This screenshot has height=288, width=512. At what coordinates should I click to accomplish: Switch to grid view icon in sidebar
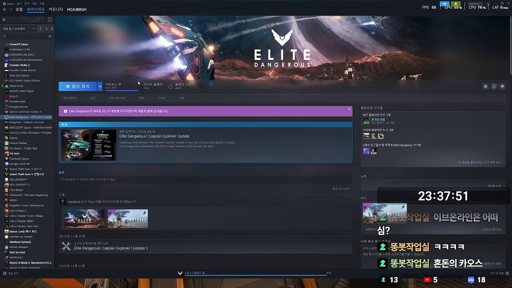coord(50,19)
